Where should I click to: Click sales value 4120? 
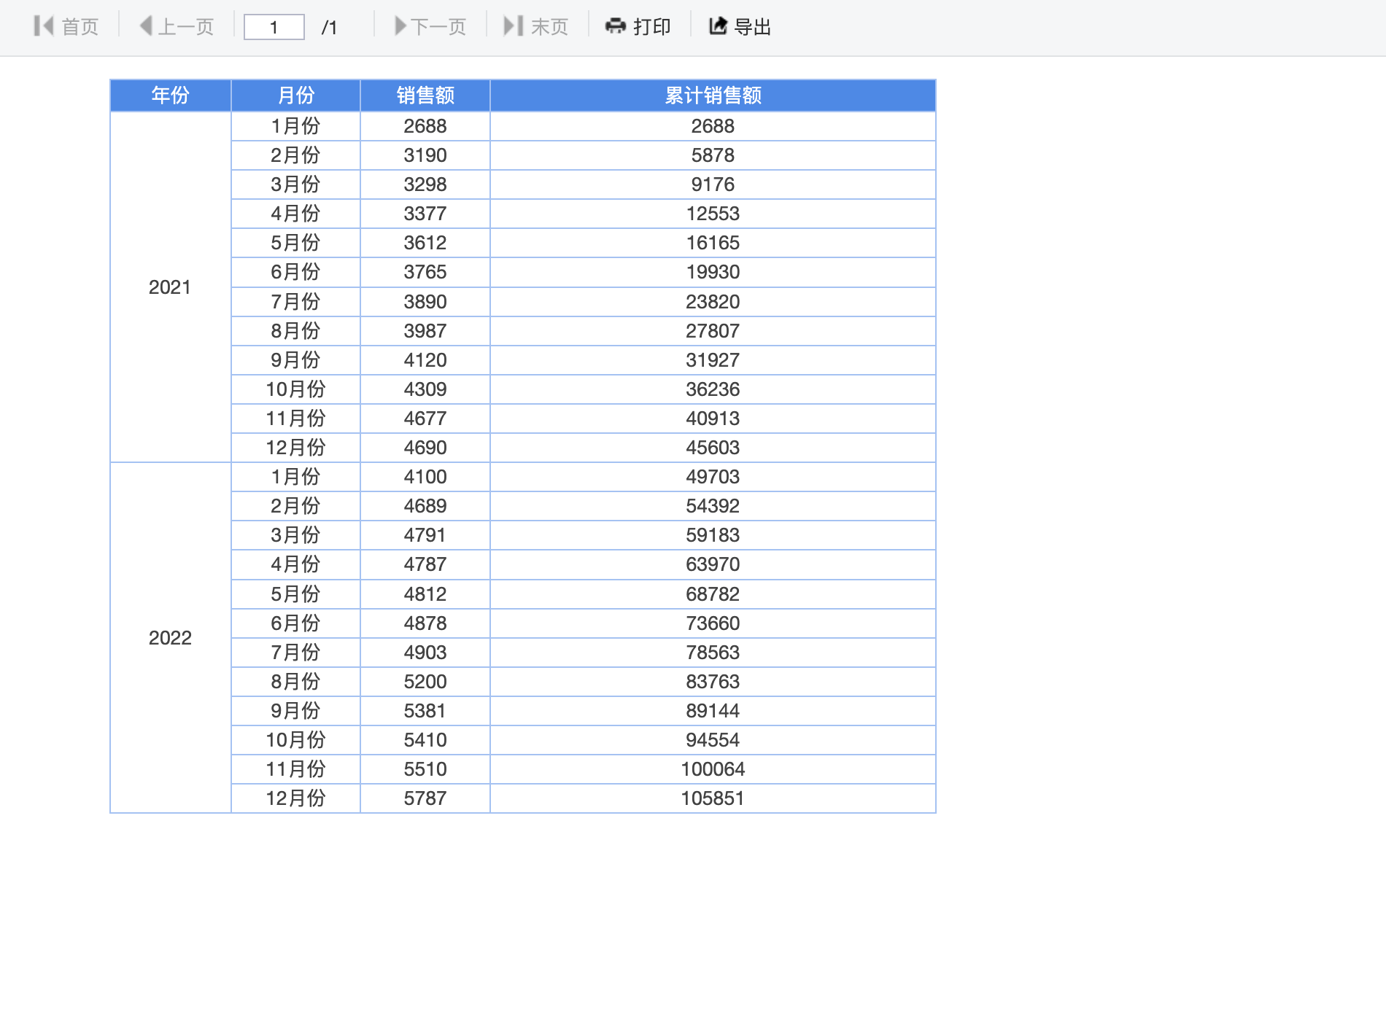tap(425, 360)
